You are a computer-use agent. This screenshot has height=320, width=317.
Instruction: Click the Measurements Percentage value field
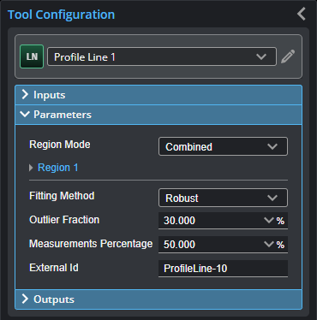(211, 245)
